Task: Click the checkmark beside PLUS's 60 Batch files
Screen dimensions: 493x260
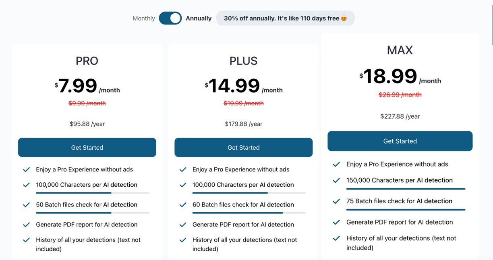Action: (183, 205)
